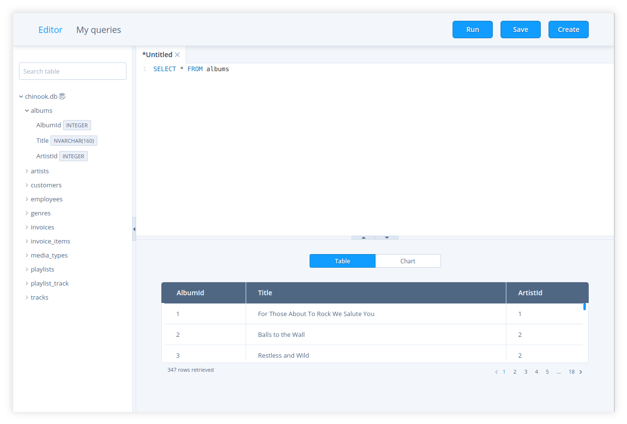Focus the Search table input field
627x424 pixels.
(x=73, y=71)
